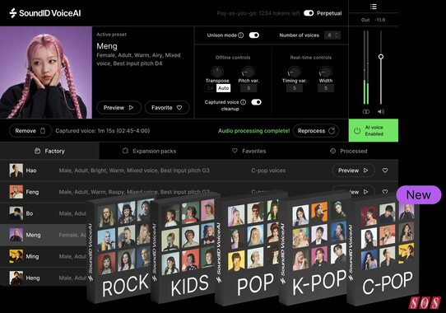Disable the Unison mode switch

[254, 35]
